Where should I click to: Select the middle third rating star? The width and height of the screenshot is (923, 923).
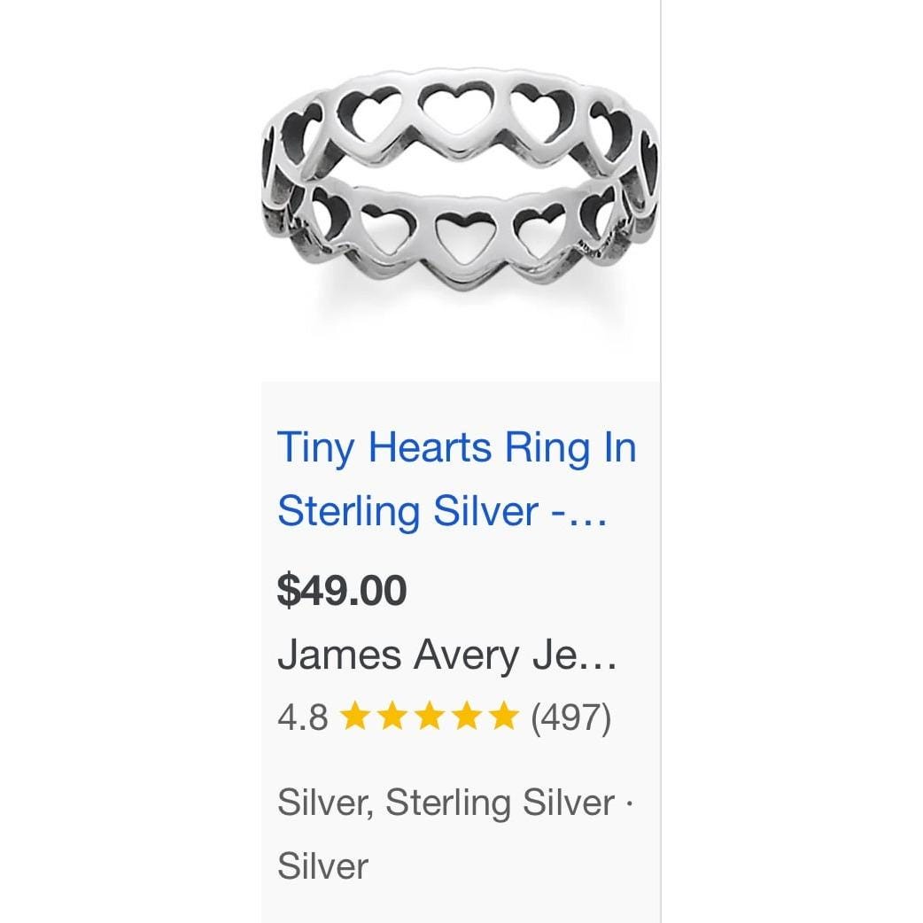point(430,717)
